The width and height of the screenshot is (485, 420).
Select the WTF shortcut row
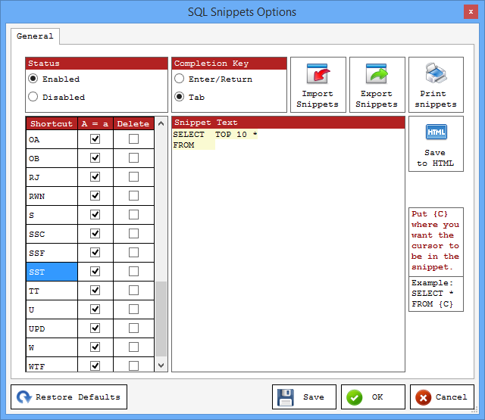52,366
